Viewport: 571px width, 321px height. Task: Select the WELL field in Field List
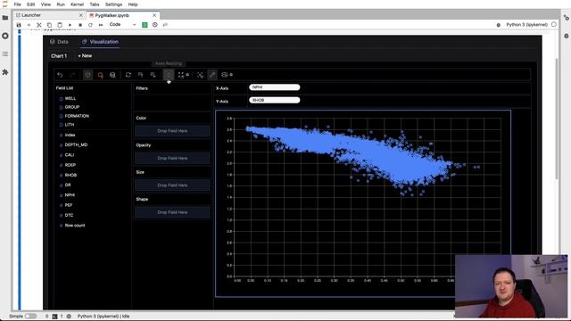70,99
